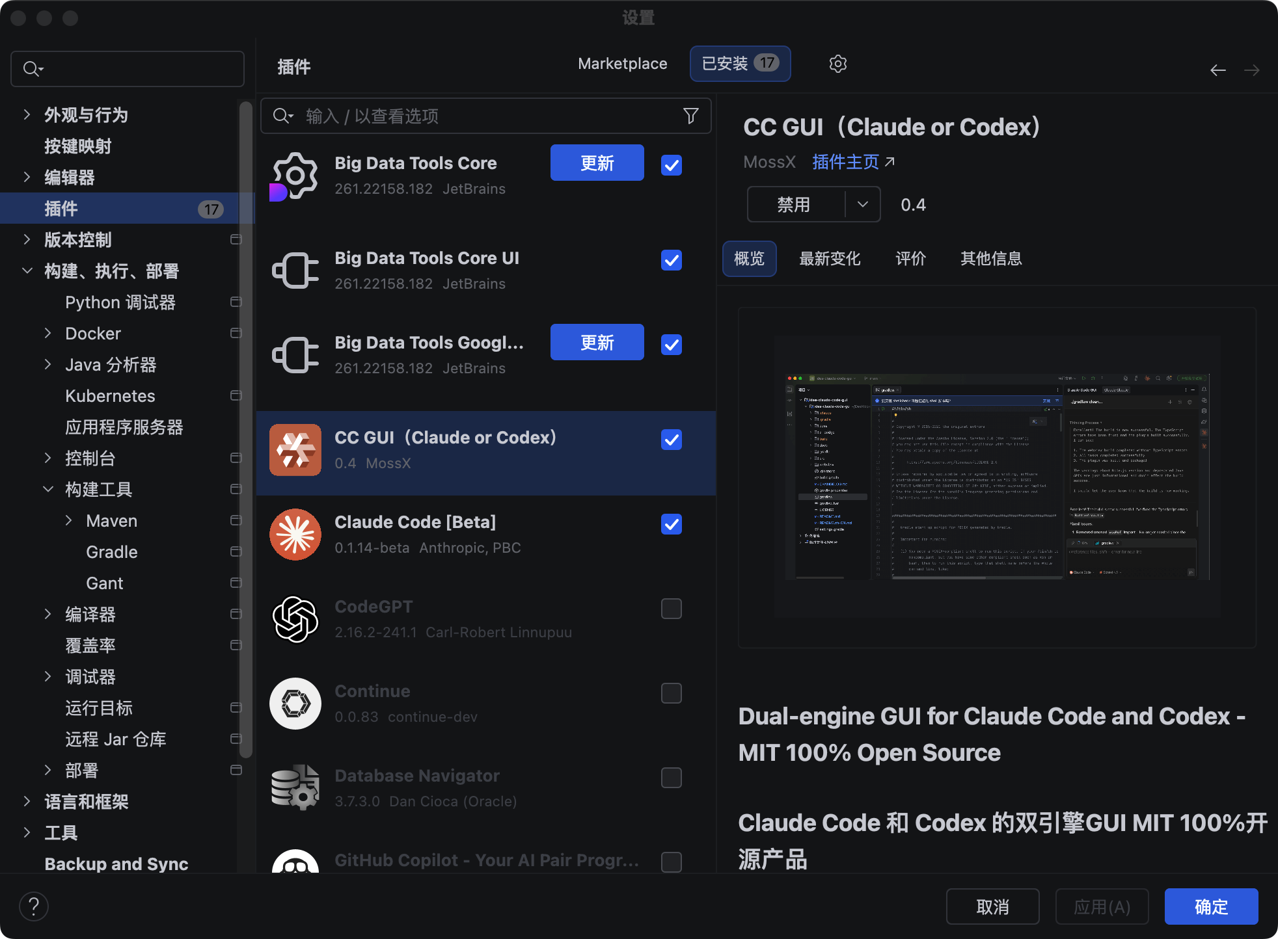Click the back arrow navigation icon
Viewport: 1278px width, 939px height.
click(x=1217, y=70)
